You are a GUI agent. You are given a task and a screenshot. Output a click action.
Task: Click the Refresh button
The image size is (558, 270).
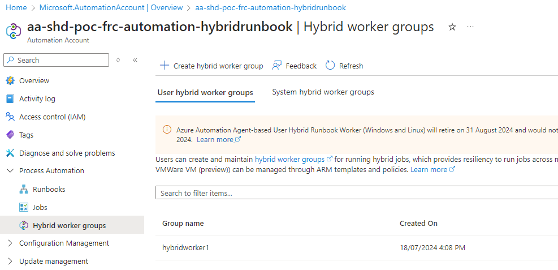(x=344, y=66)
